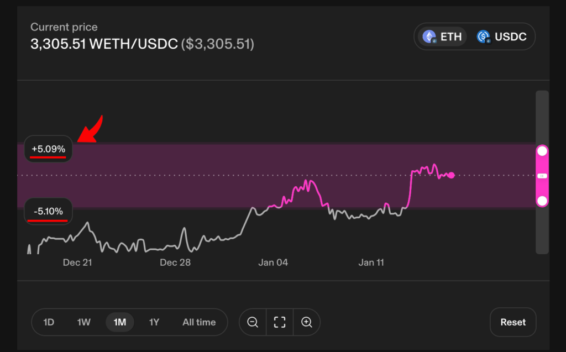
Task: Show the 1Y price history
Action: (154, 322)
